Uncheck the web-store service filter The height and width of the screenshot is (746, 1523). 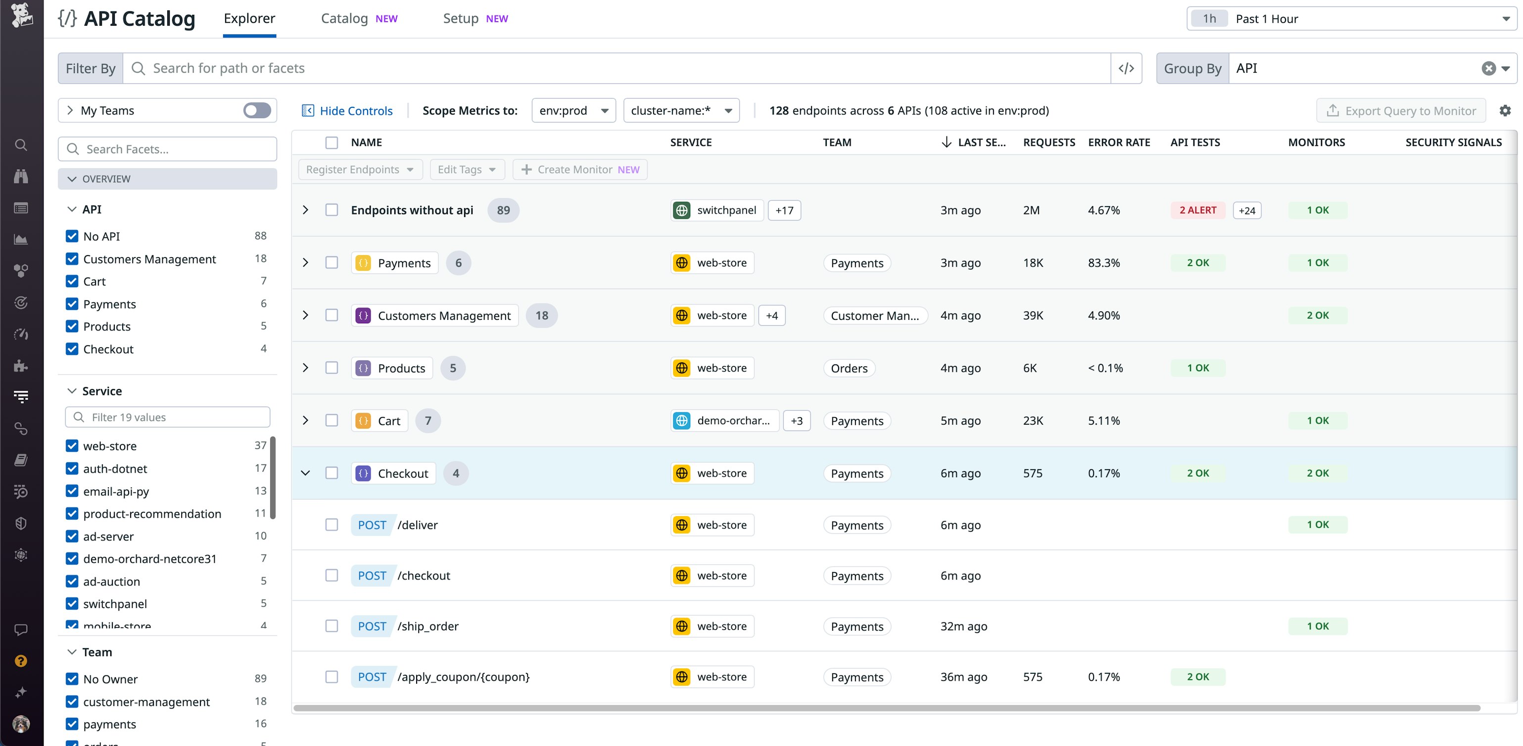(x=72, y=446)
